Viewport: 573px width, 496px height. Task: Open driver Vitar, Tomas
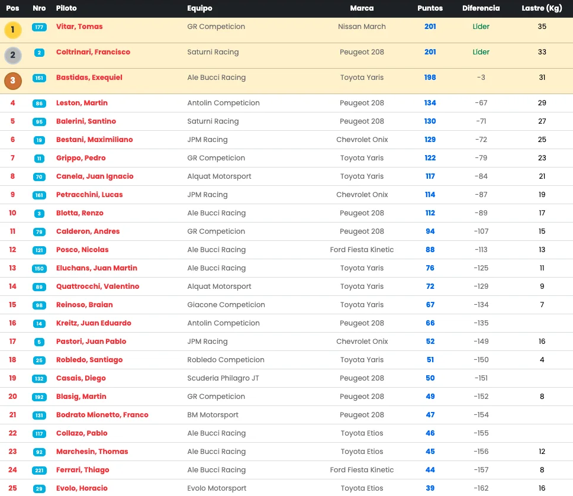[x=79, y=26]
